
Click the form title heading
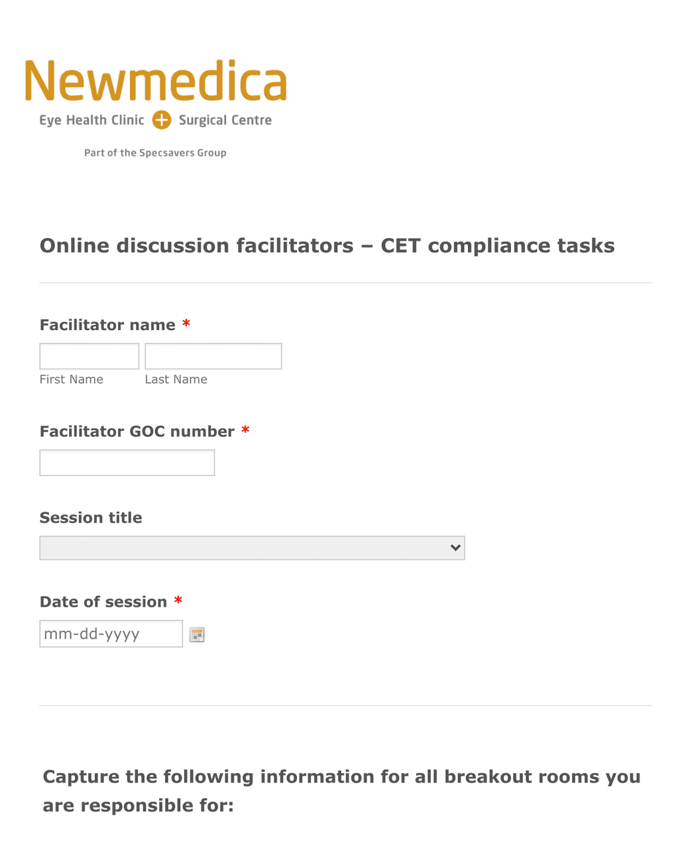click(327, 245)
